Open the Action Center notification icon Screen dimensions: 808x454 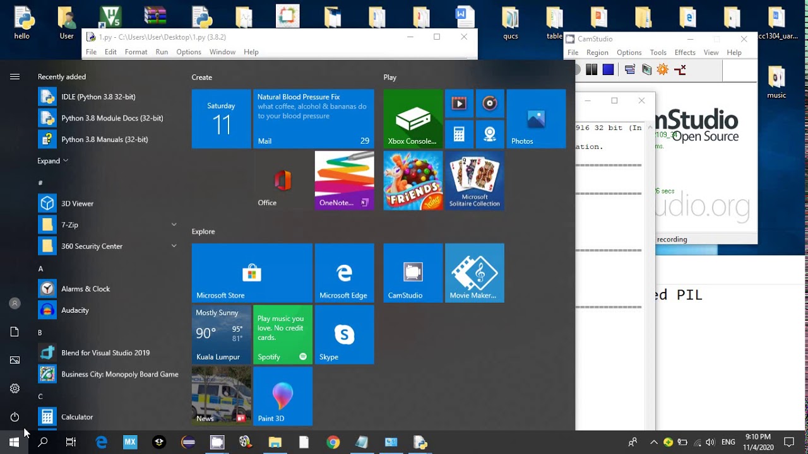coord(788,442)
